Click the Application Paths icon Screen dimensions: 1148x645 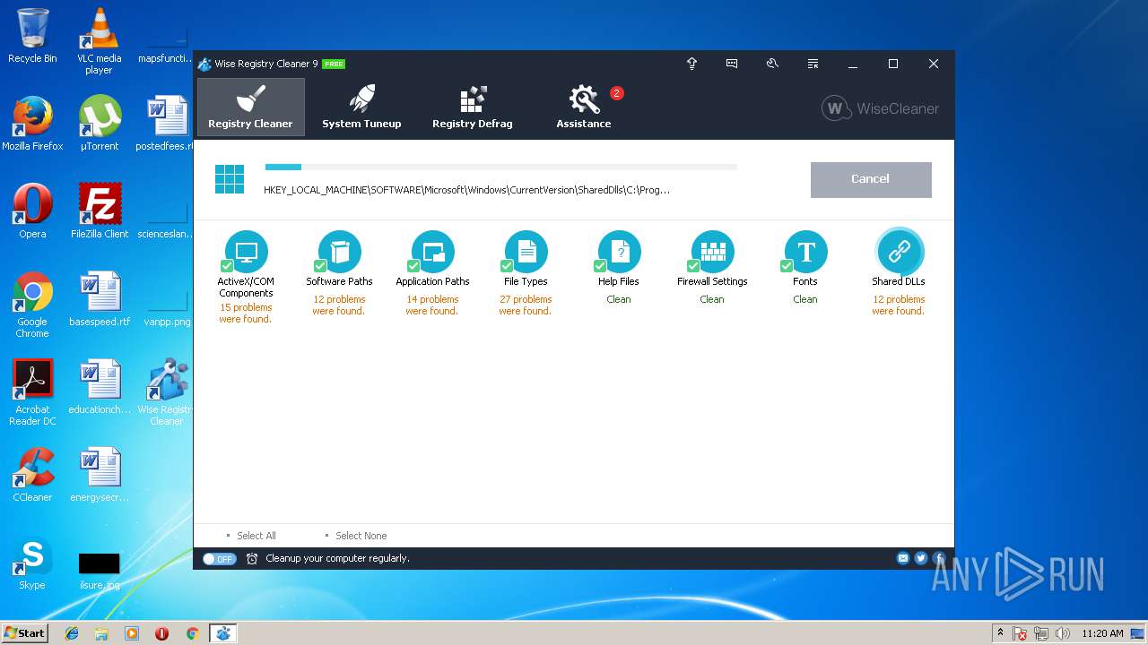[x=433, y=252]
